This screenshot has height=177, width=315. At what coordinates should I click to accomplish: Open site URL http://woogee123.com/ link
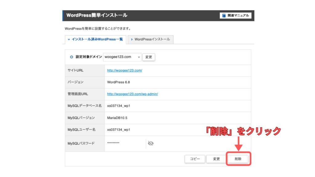point(125,70)
